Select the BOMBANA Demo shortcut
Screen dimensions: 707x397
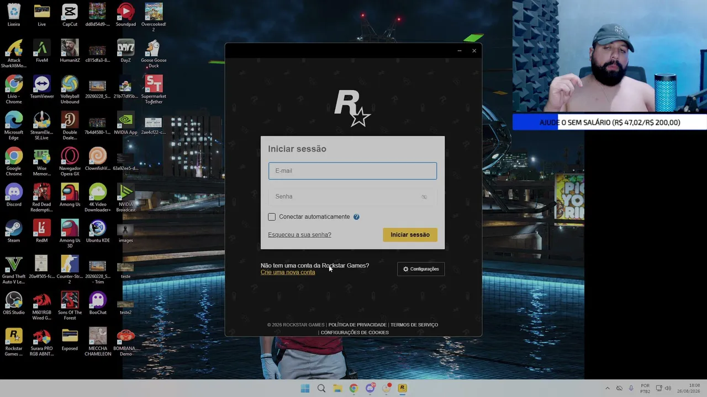coord(126,341)
